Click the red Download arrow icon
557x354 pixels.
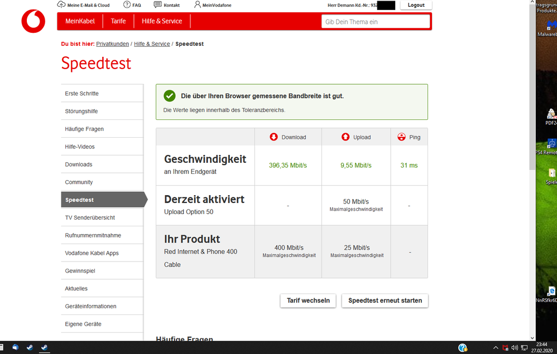[273, 137]
